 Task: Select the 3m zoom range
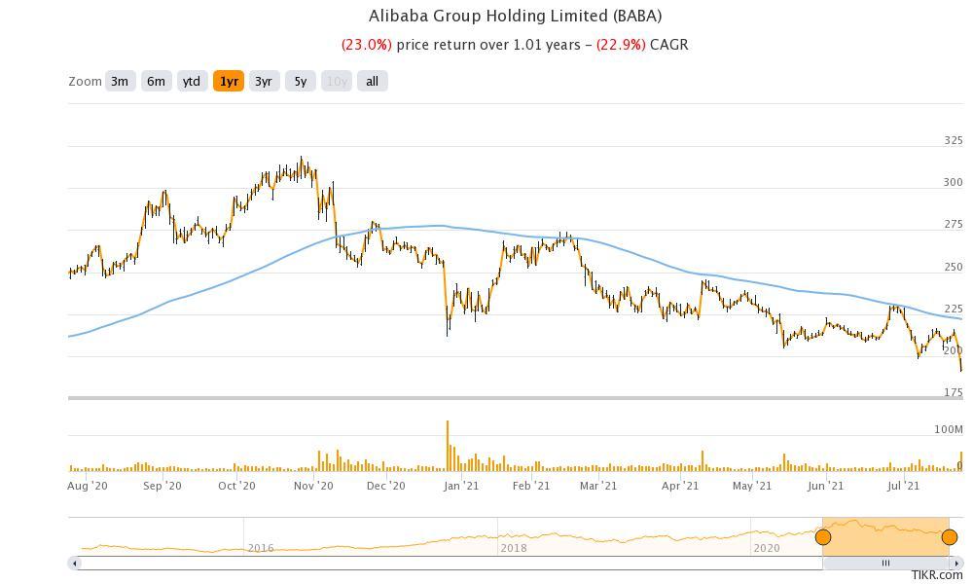tap(119, 82)
